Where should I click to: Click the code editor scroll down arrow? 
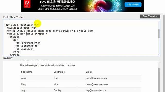tap(159, 55)
